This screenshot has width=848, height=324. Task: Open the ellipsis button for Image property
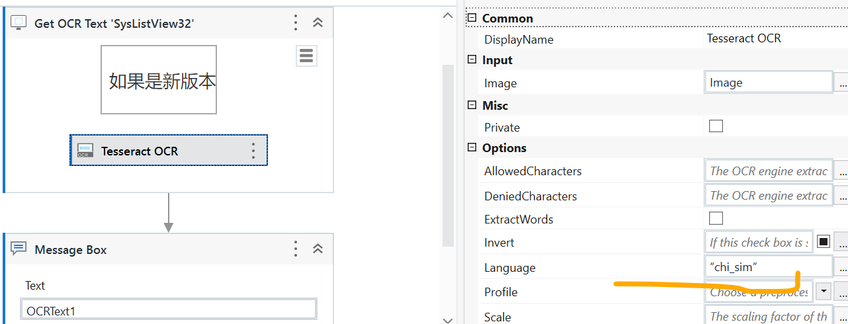(842, 83)
